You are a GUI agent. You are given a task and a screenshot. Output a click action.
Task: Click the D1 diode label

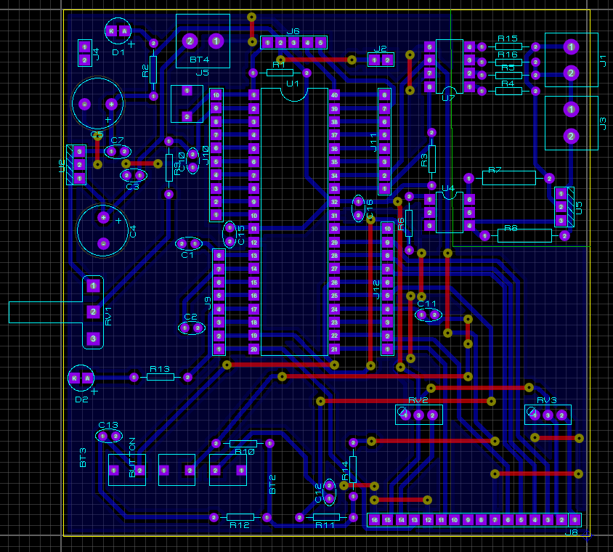[x=118, y=52]
